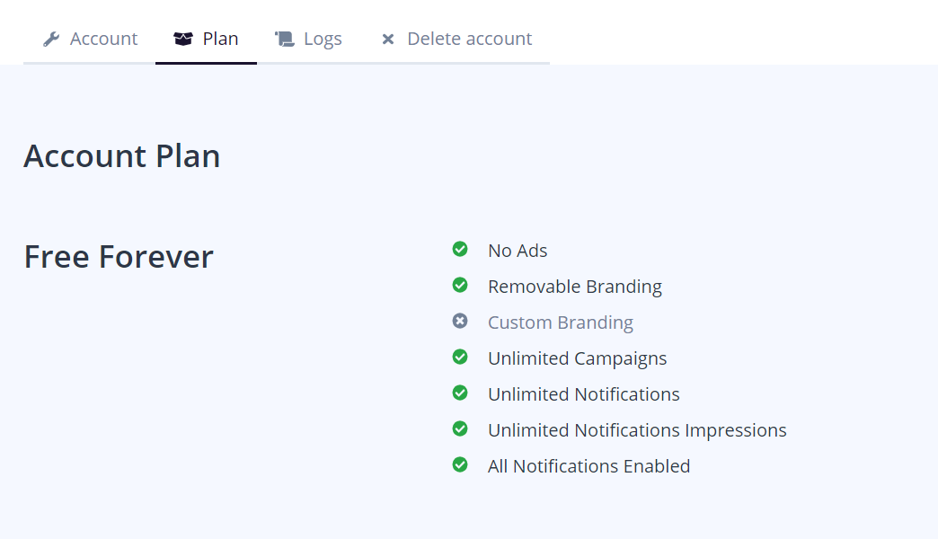Click the Custom Branding feature text
Viewport: 938px width, 539px height.
point(561,323)
